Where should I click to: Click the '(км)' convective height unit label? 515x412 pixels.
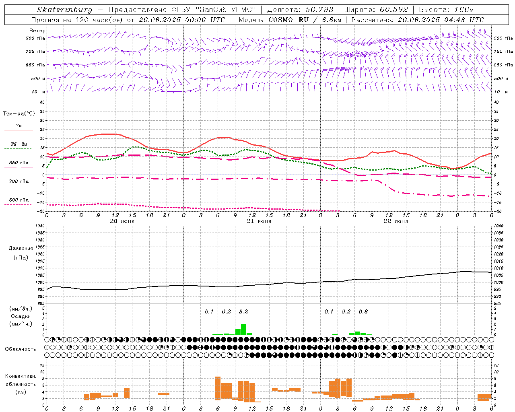pos(21,392)
